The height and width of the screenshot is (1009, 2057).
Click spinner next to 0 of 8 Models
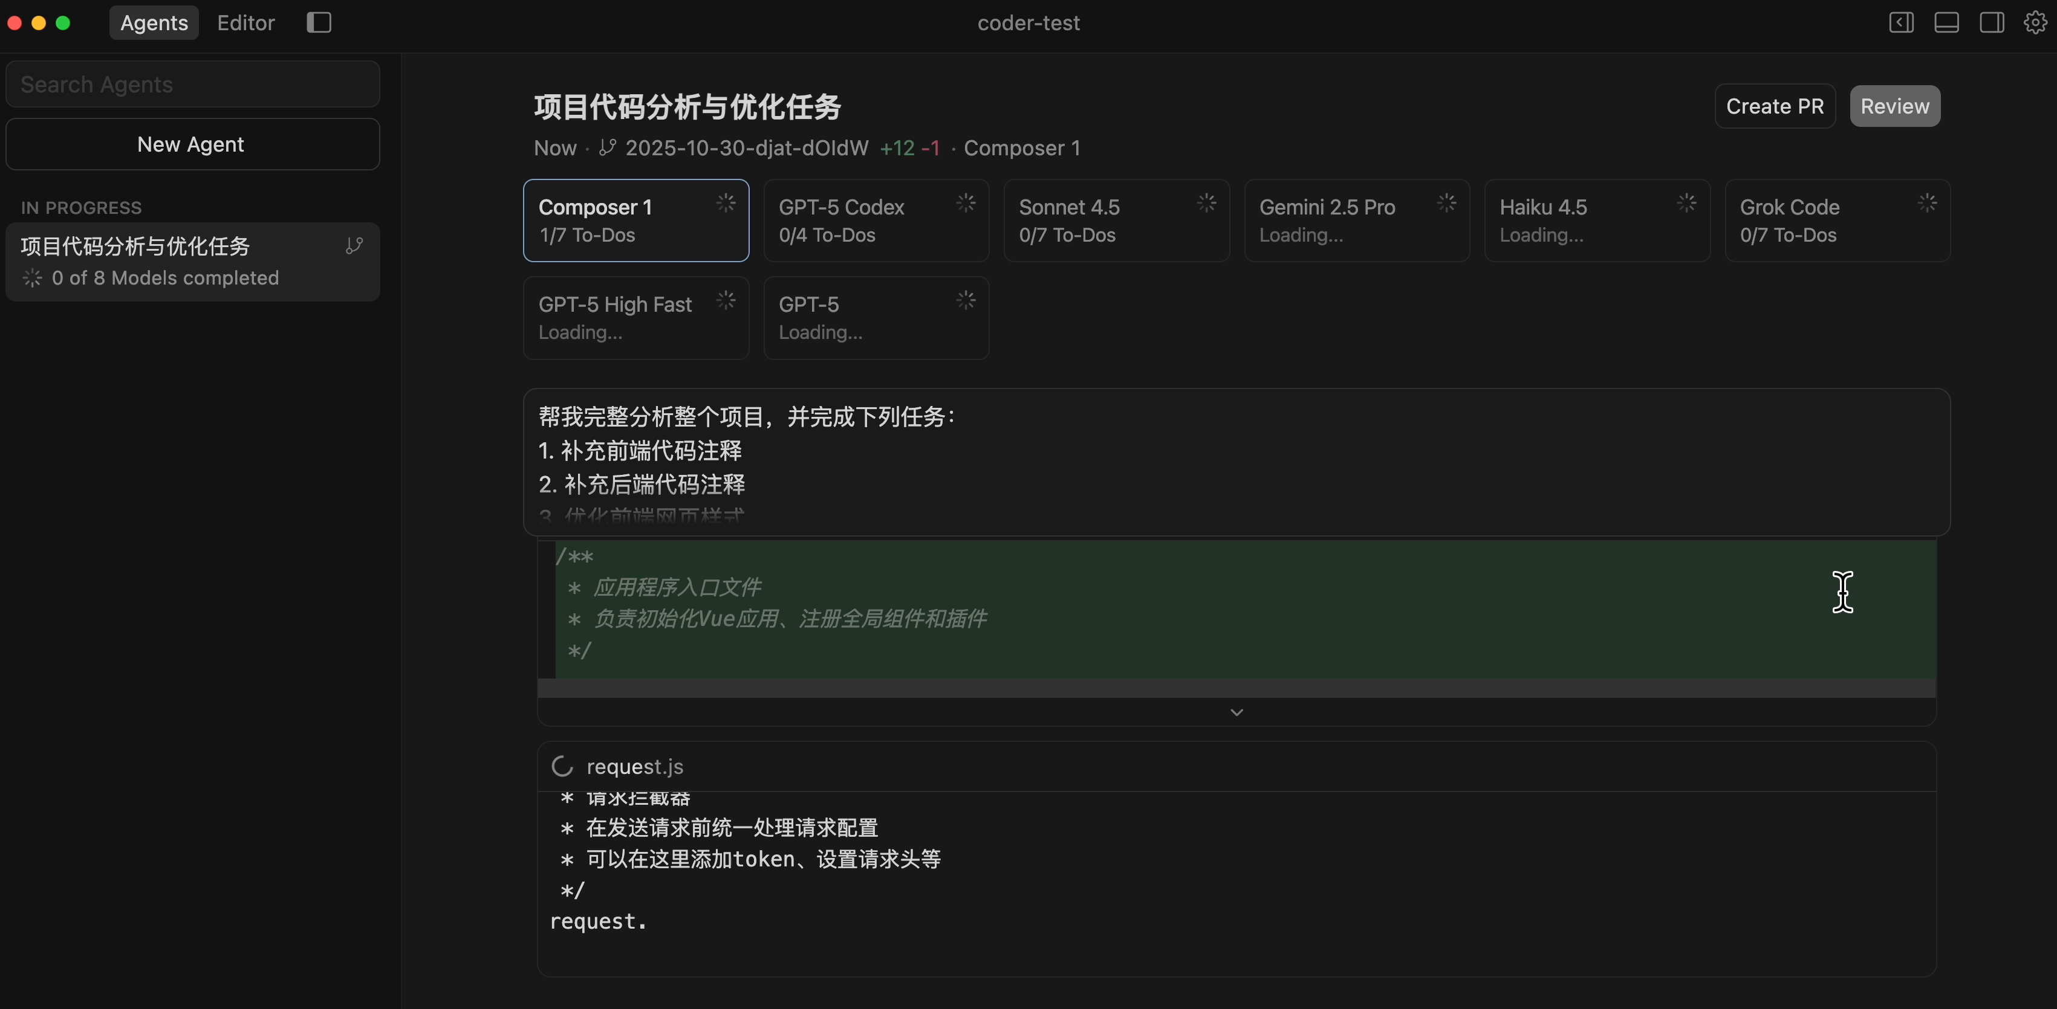(x=32, y=277)
